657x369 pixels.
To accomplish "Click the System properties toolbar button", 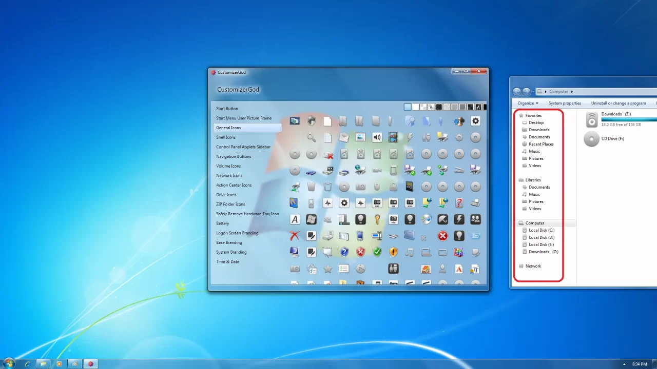I will [x=565, y=103].
